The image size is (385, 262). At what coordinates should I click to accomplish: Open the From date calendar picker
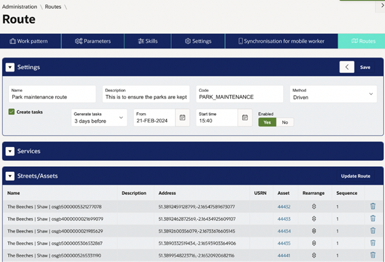183,118
